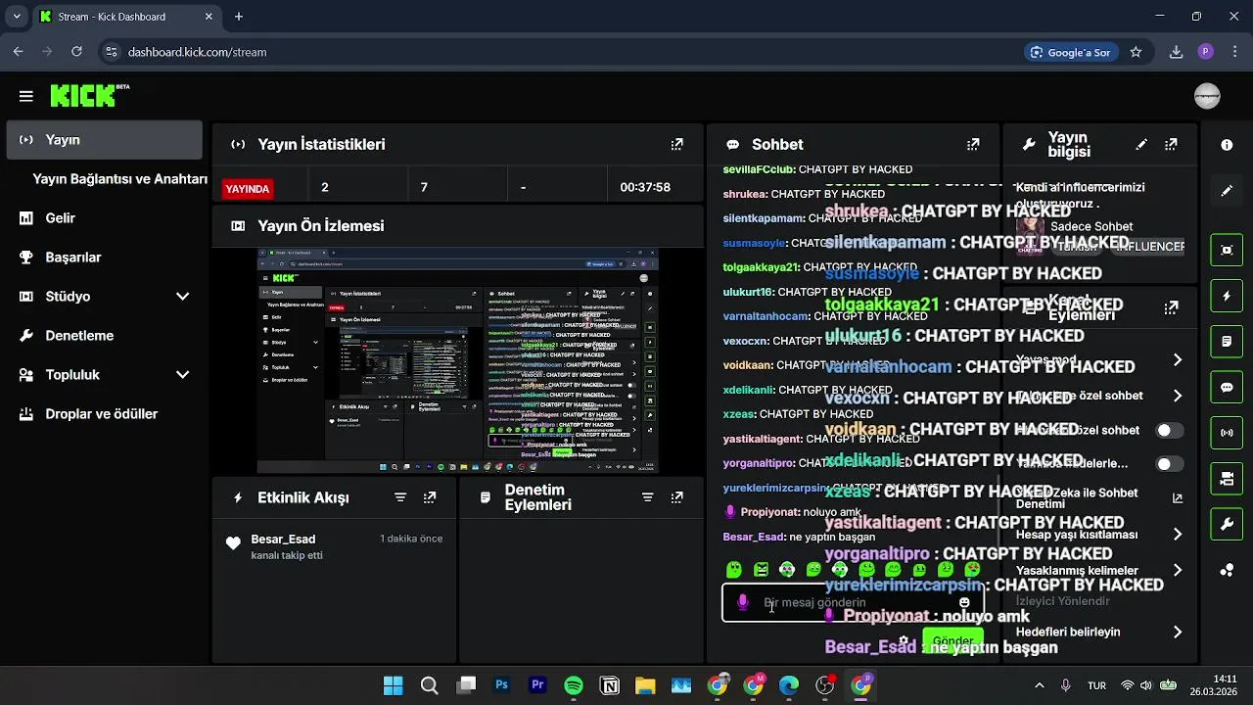This screenshot has width=1253, height=705.
Task: Open Yasaklanmış kelimeler settings
Action: [x=1177, y=570]
